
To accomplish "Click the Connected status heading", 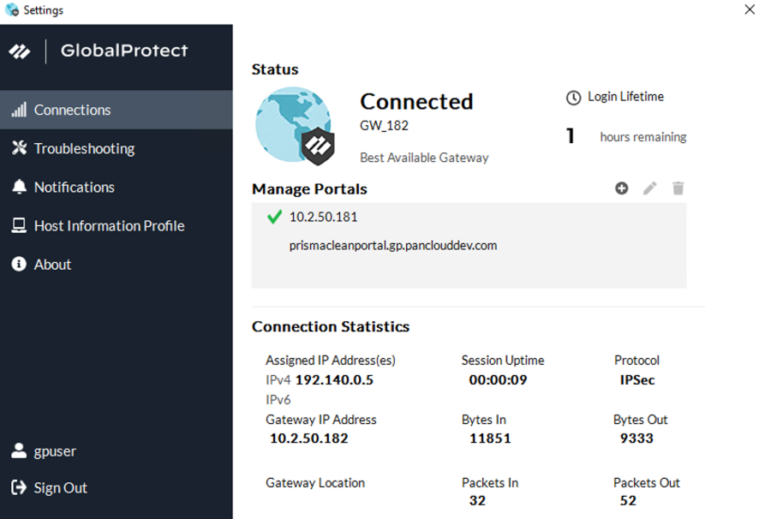I will pos(416,102).
